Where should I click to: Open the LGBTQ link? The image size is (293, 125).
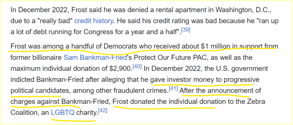pyautogui.click(x=62, y=112)
